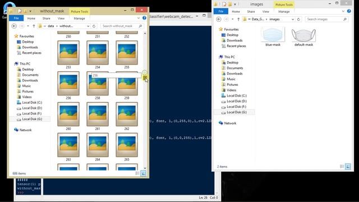Open Music in without_mask navigation pane
This screenshot has height=202, width=359.
(26, 86)
